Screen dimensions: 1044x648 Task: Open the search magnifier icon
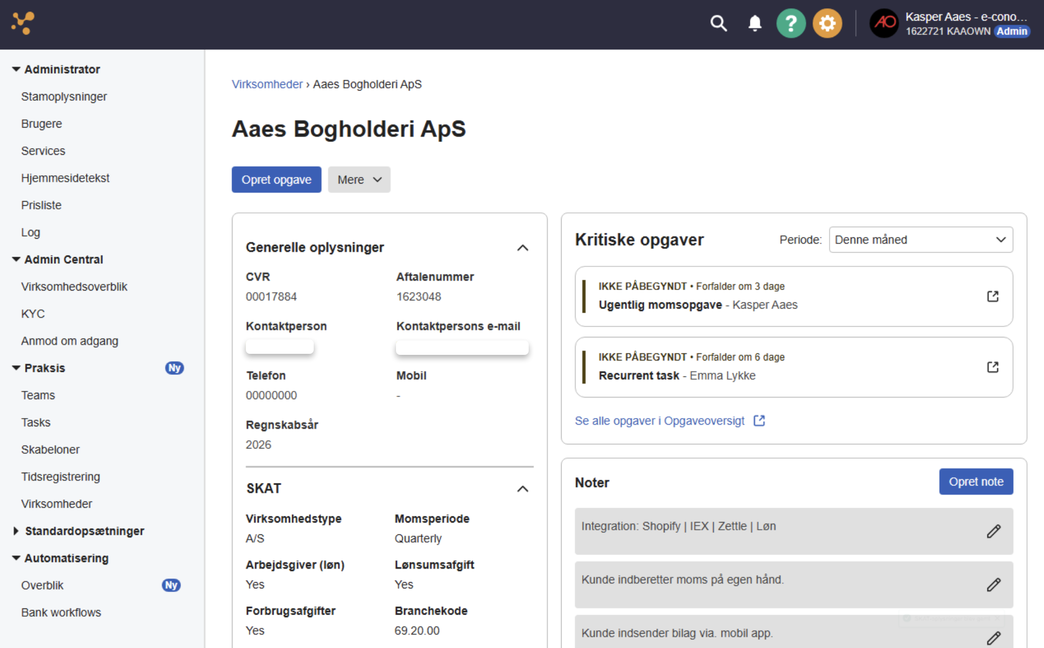[718, 23]
